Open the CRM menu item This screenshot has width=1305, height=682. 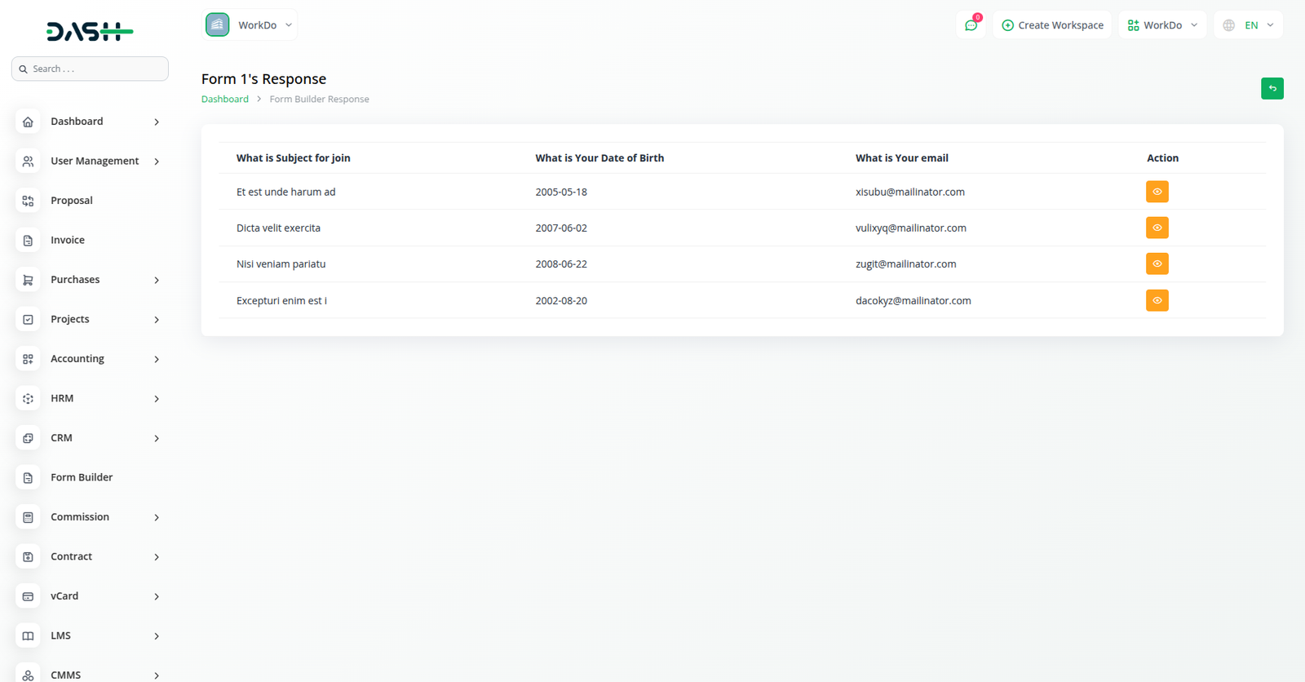[61, 438]
